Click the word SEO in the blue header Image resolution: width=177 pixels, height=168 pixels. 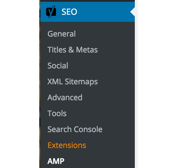[x=69, y=12]
